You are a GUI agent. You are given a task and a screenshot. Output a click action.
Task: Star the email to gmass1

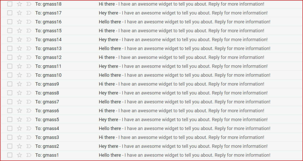(x=19, y=155)
